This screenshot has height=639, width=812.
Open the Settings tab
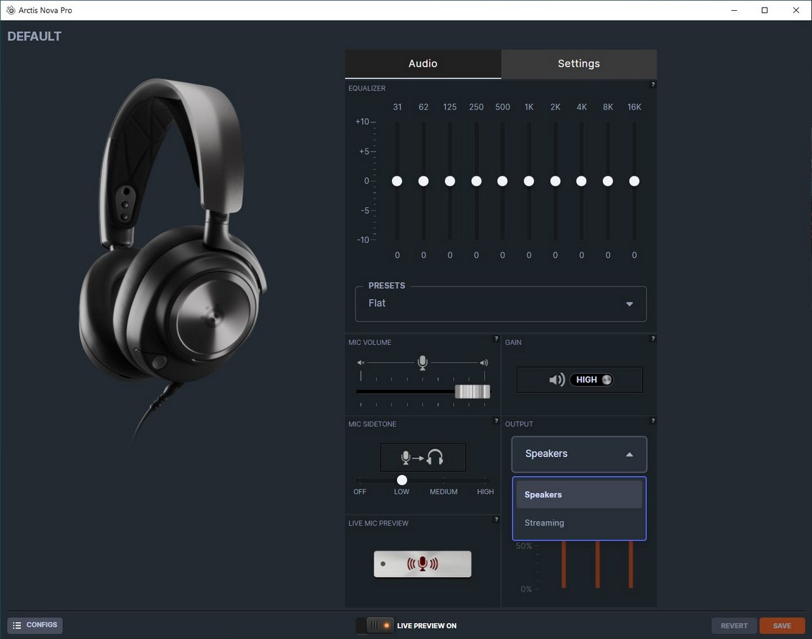pyautogui.click(x=579, y=64)
